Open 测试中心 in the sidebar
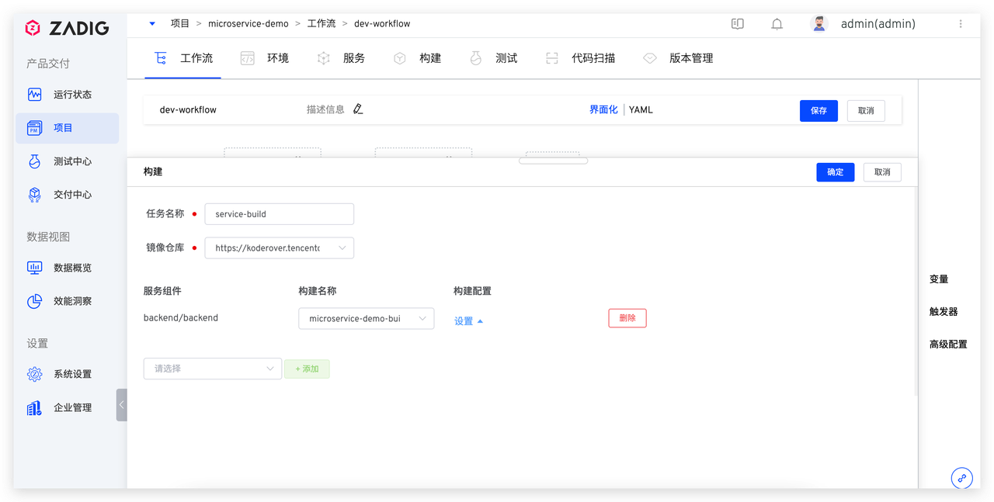 point(68,161)
